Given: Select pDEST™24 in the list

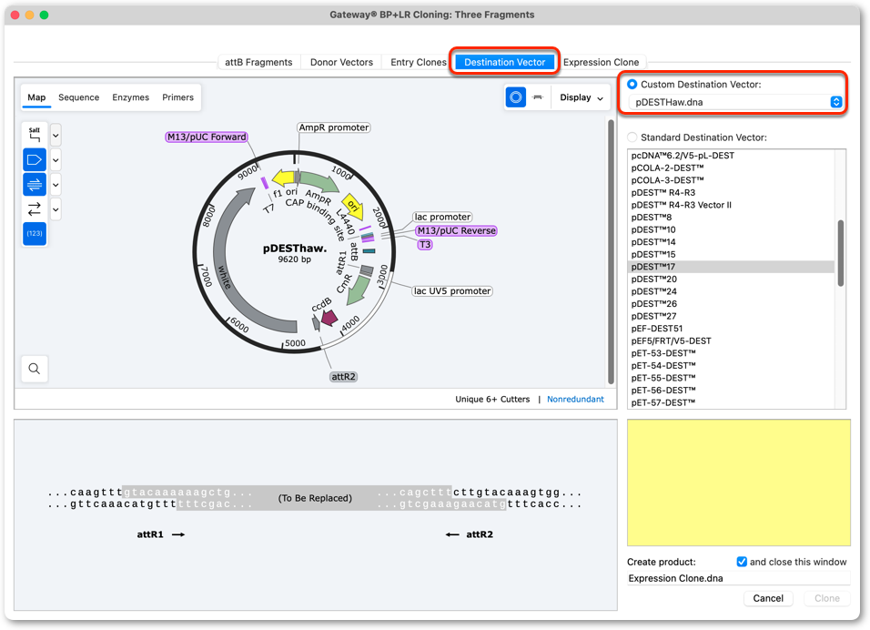Looking at the screenshot, I should click(x=731, y=291).
